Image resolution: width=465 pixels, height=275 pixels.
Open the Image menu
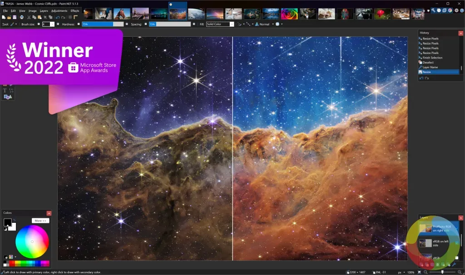click(33, 11)
